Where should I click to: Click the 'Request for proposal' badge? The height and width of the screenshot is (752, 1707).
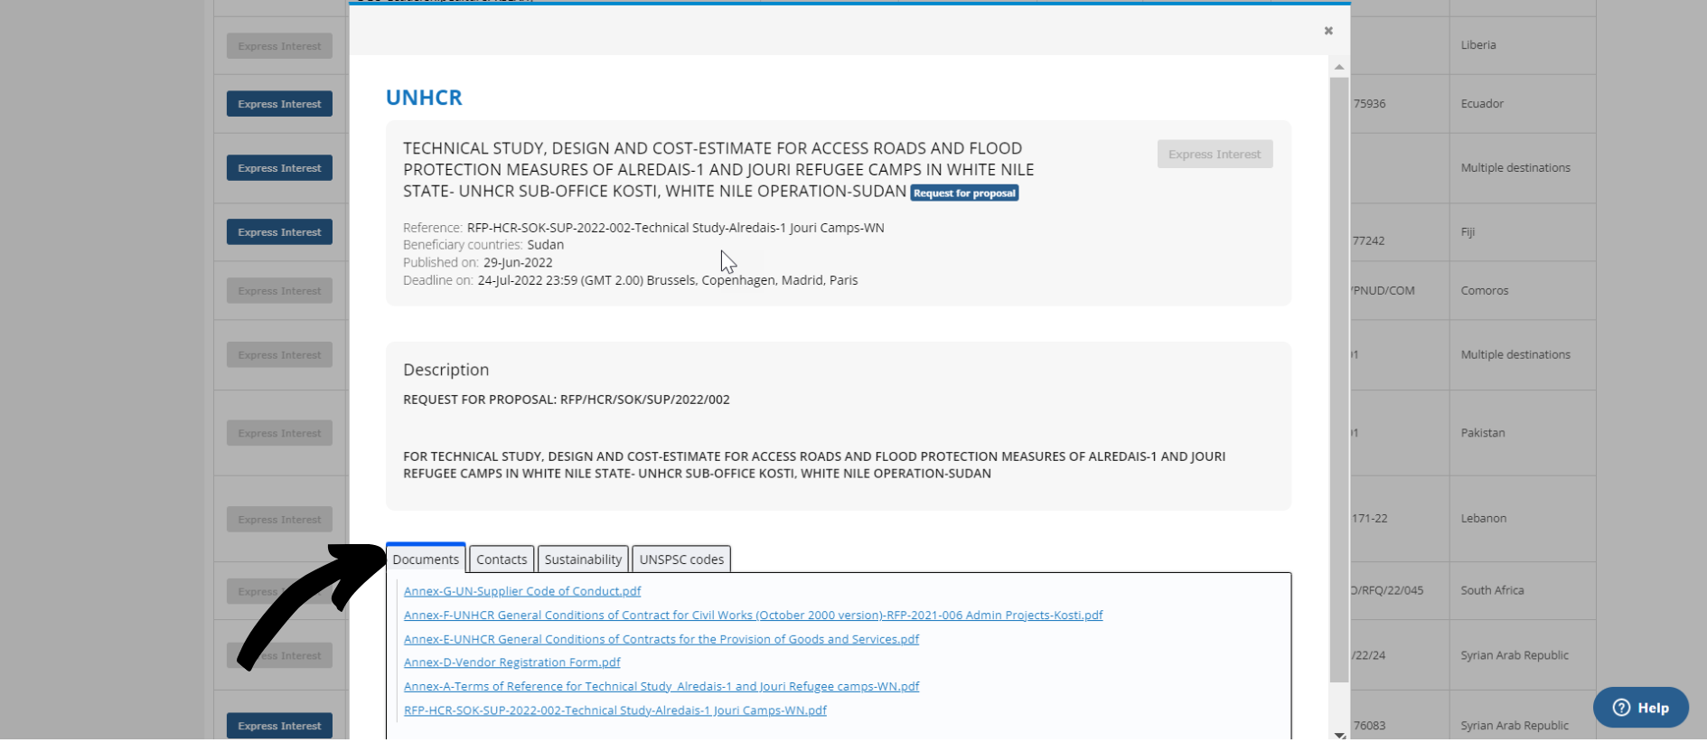pyautogui.click(x=964, y=193)
